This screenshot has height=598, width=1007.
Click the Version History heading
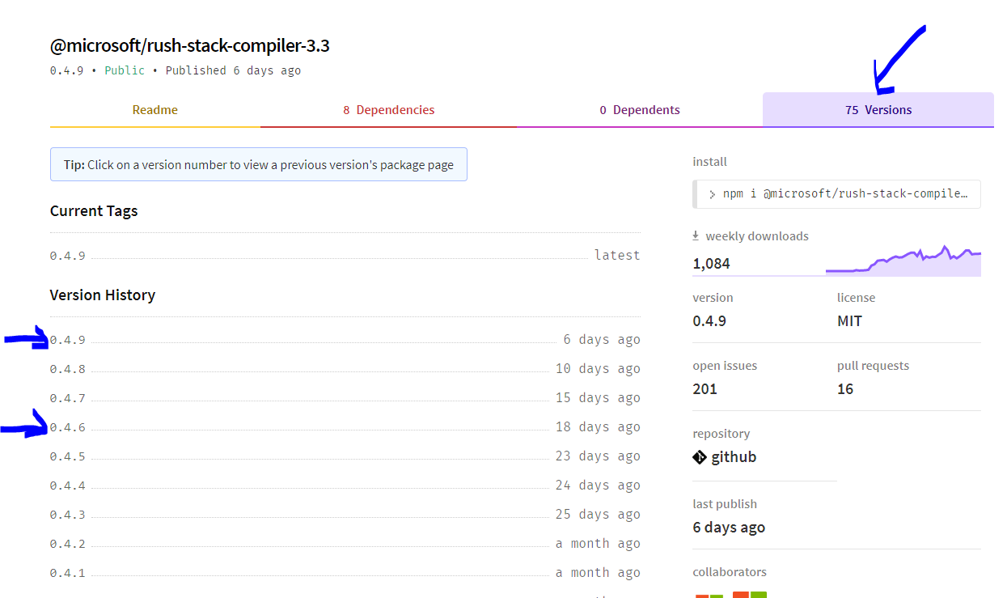pyautogui.click(x=103, y=295)
